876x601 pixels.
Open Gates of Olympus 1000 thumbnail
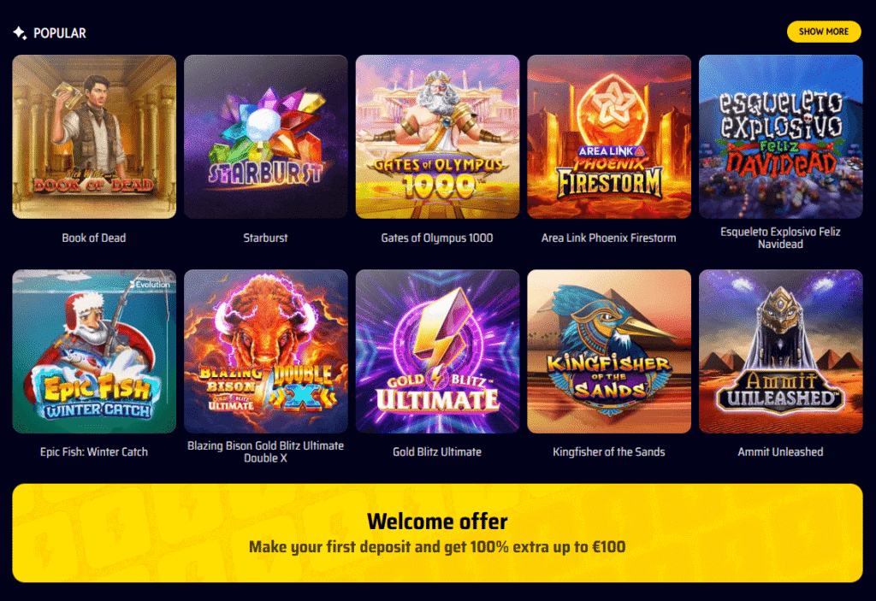pyautogui.click(x=437, y=136)
